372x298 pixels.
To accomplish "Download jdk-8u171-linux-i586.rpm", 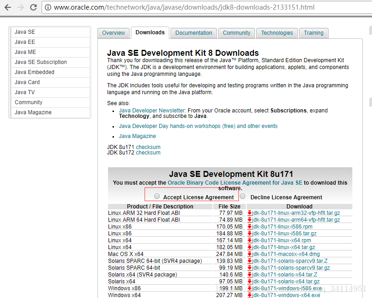I will [282, 227].
